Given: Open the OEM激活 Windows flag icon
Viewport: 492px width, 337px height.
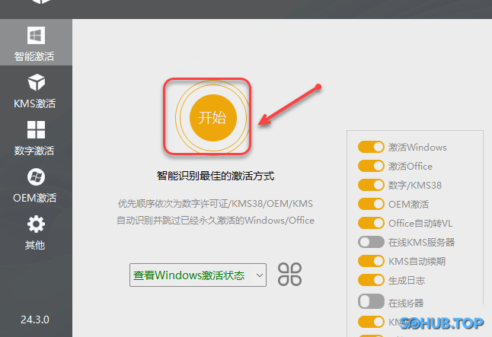Looking at the screenshot, I should point(36,176).
